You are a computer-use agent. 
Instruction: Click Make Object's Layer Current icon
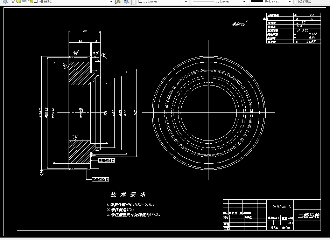click(x=118, y=1)
